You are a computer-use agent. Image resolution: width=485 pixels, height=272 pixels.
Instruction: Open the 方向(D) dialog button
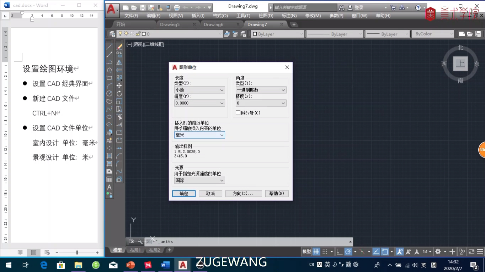tap(244, 193)
